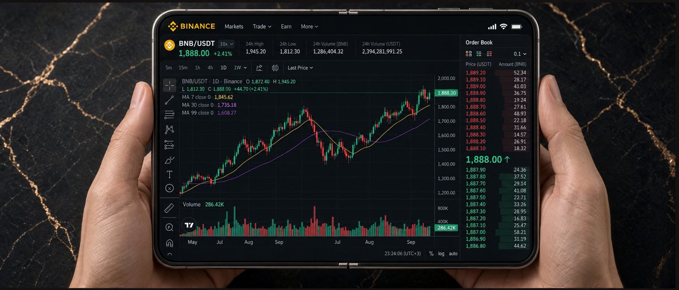Screen dimensions: 679x290
Task: Click the MA 30 close indicator label
Action: click(x=197, y=105)
